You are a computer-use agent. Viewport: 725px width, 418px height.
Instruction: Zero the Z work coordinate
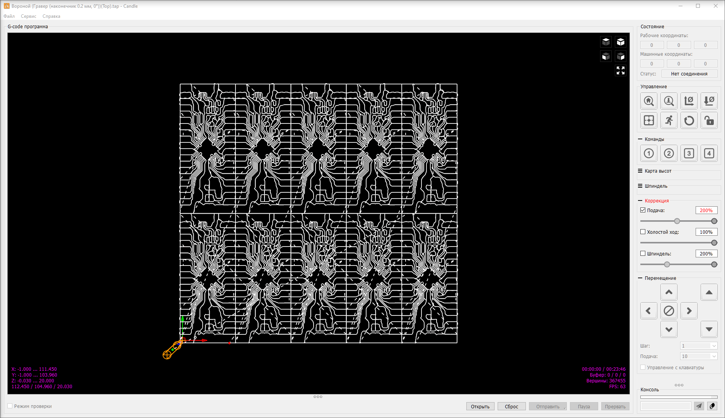pos(709,101)
